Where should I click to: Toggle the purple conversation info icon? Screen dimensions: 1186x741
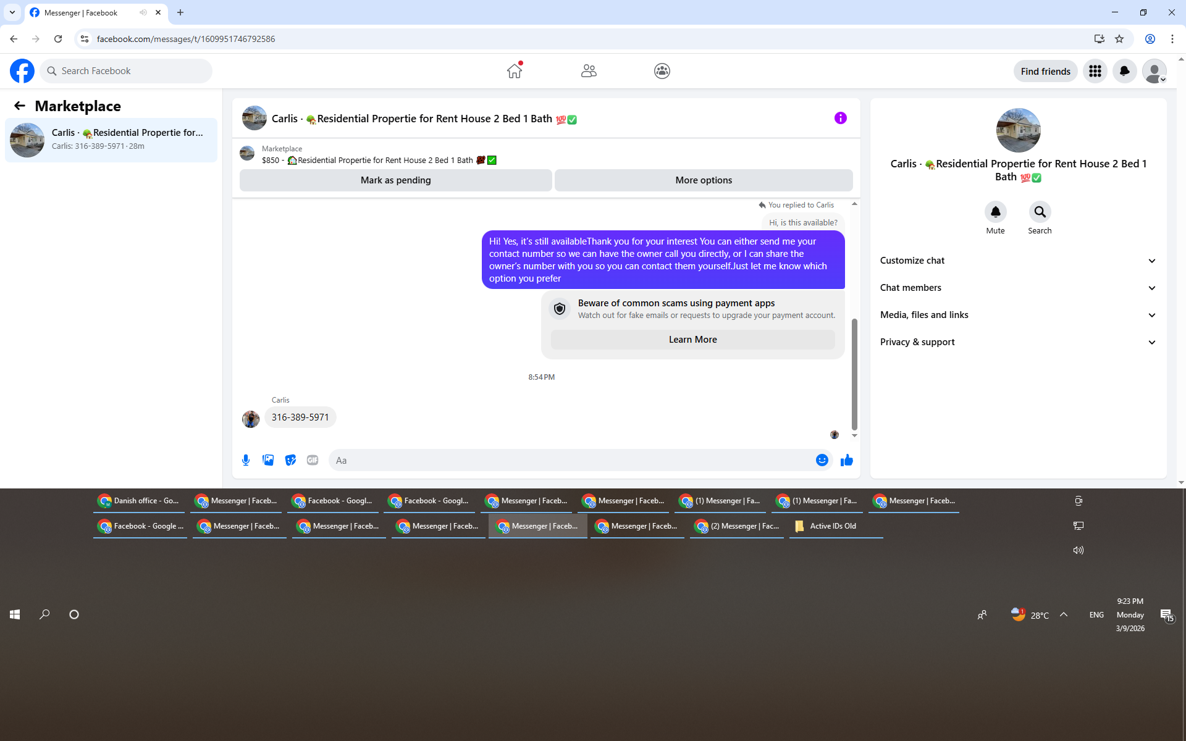840,118
